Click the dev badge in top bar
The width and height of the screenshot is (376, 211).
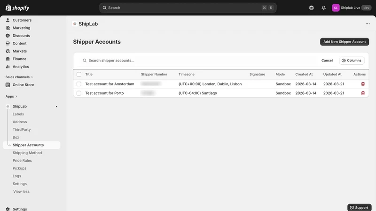[x=366, y=8]
